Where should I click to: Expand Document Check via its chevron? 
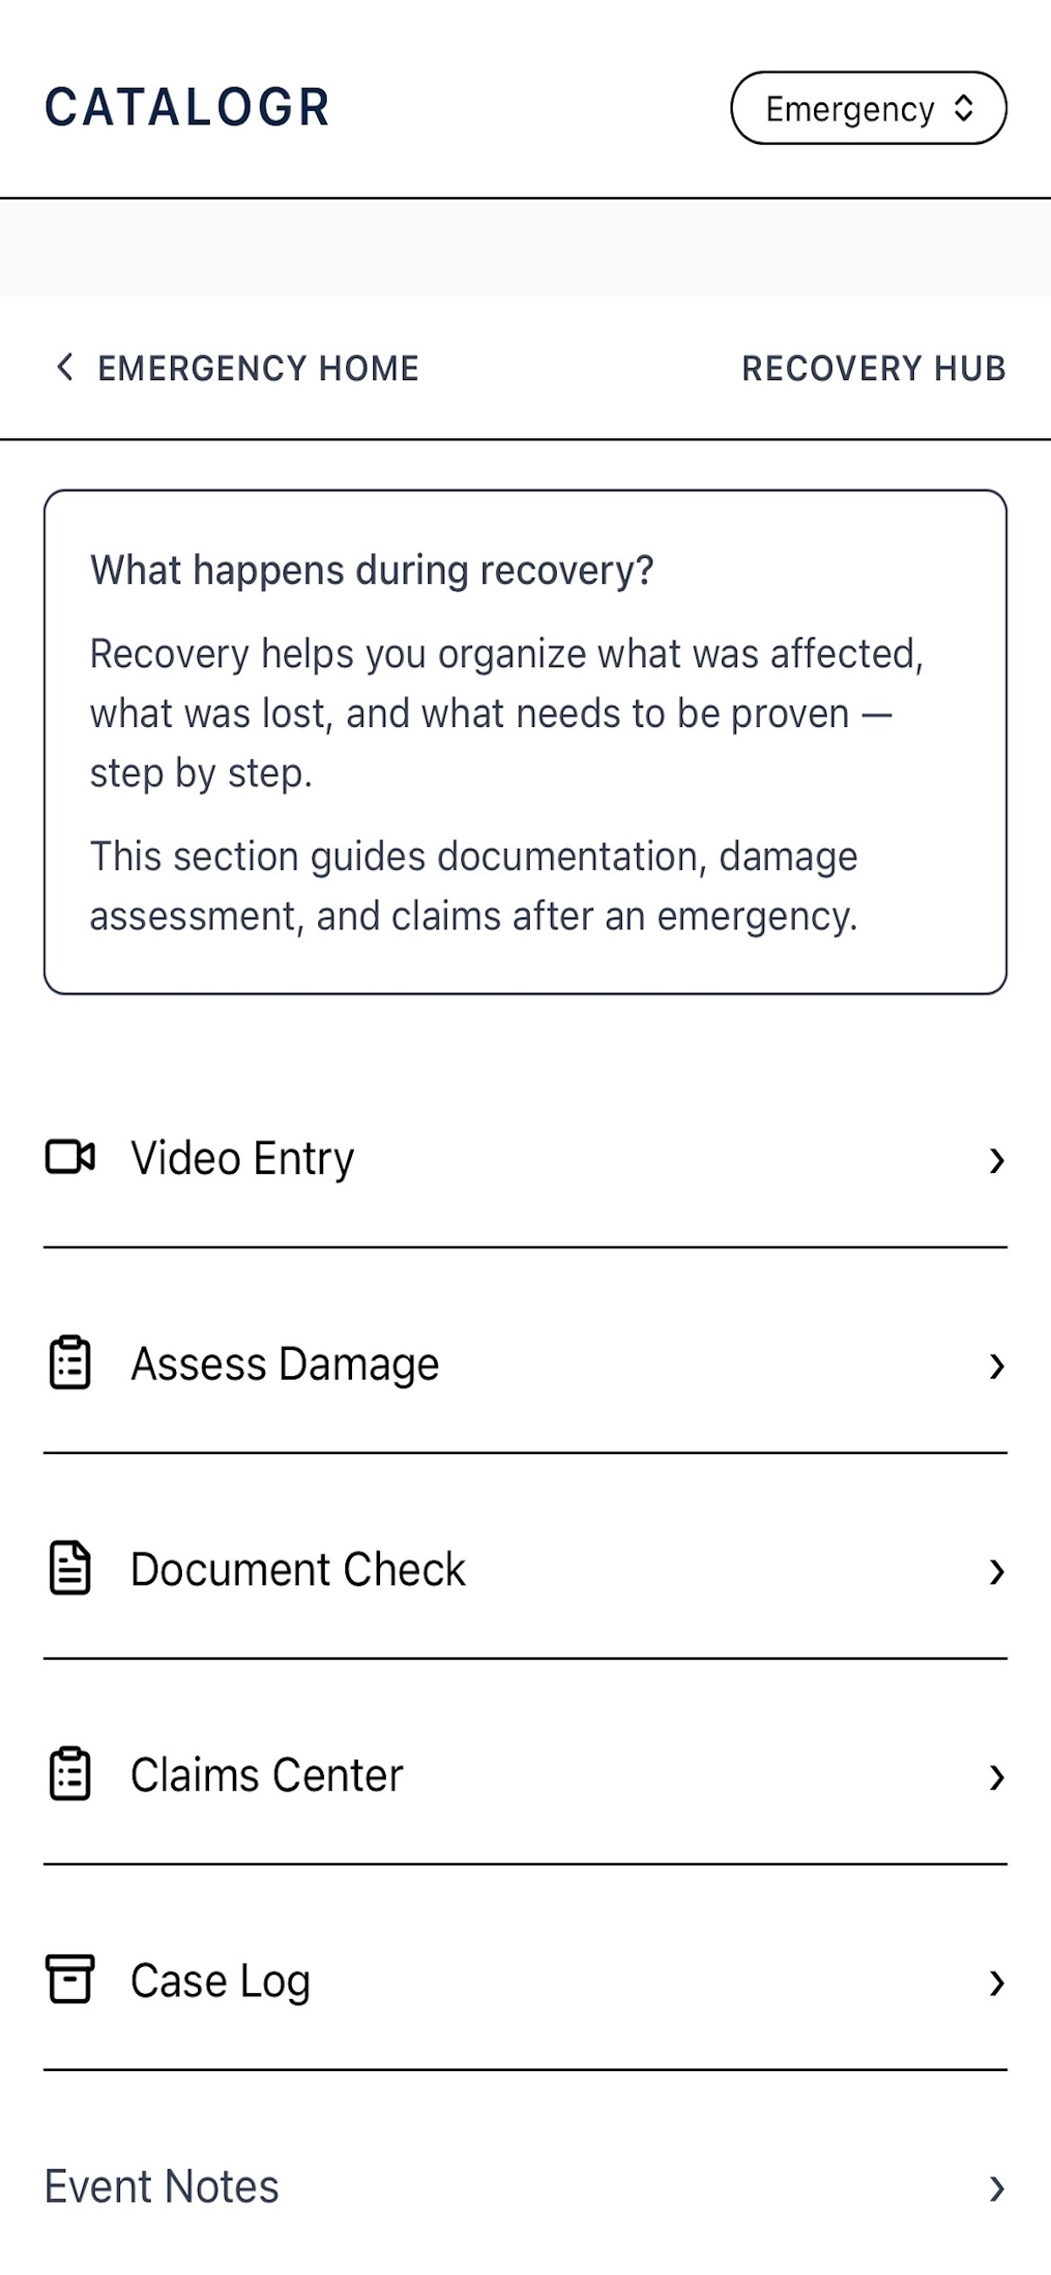tap(996, 1571)
